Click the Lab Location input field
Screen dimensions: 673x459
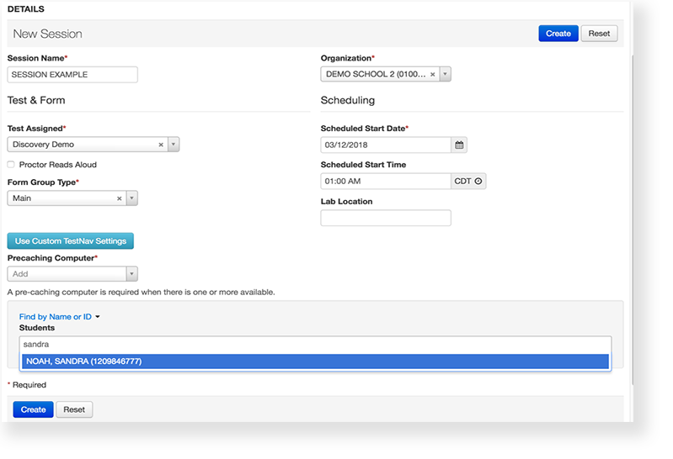pyautogui.click(x=386, y=218)
